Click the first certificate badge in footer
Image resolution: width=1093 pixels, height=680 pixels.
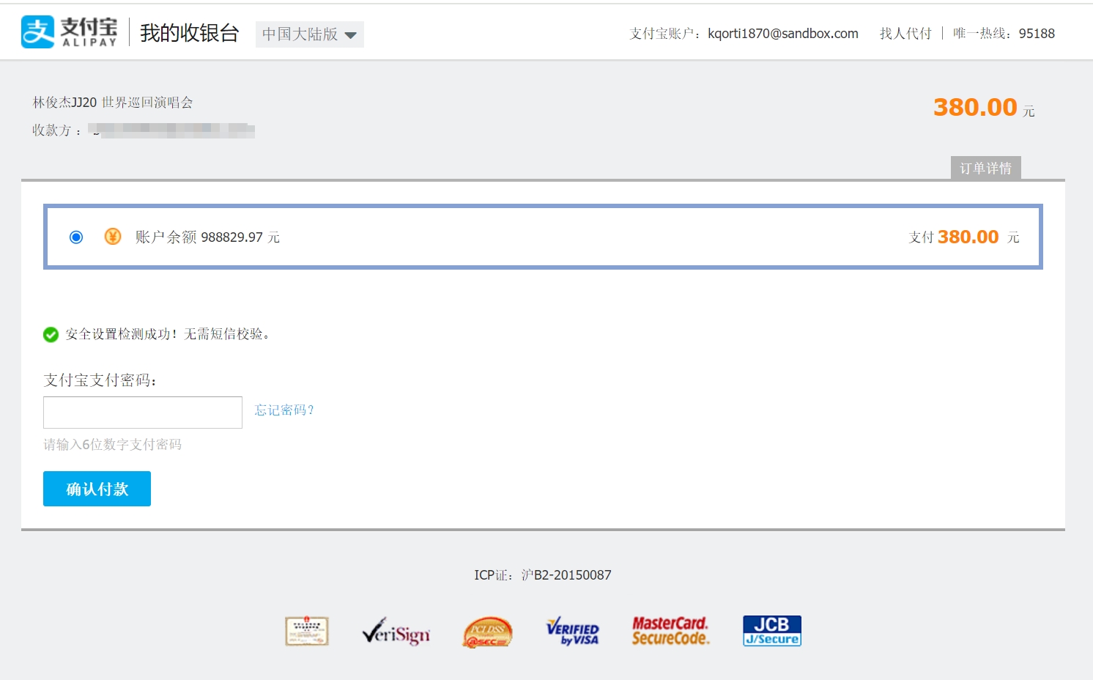point(306,631)
